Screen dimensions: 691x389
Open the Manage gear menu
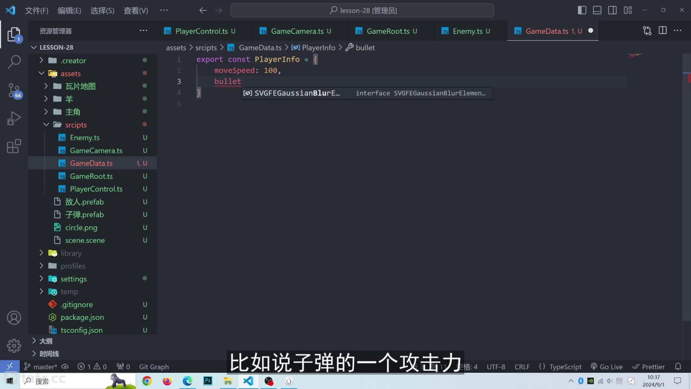[x=14, y=346]
